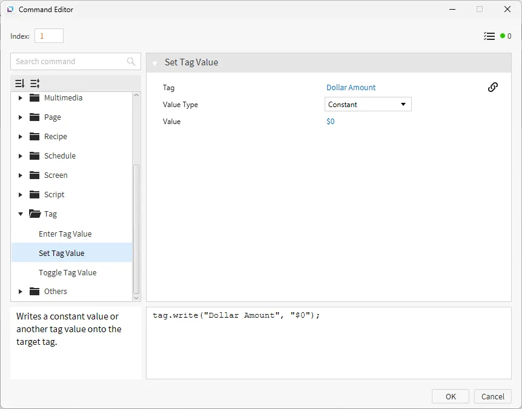522x409 pixels.
Task: Click the command tree vertical scrollbar
Action: (136, 230)
